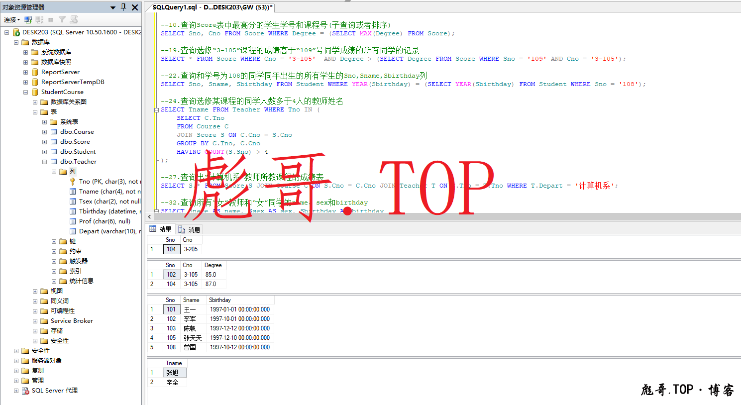Switch to the SQLQuery1.sql editor tab

click(x=212, y=7)
